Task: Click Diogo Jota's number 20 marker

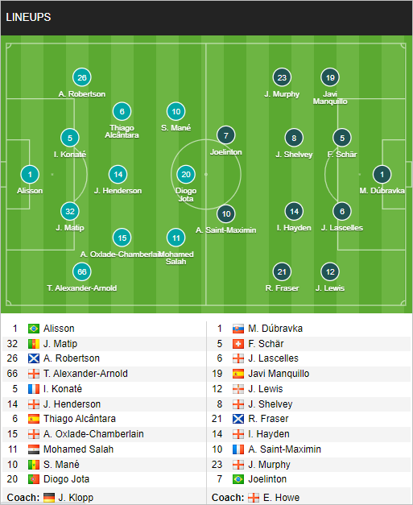Action: pyautogui.click(x=186, y=175)
